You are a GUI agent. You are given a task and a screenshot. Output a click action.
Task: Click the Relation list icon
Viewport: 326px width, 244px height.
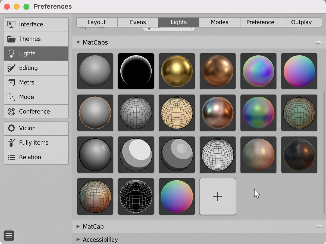click(x=11, y=157)
